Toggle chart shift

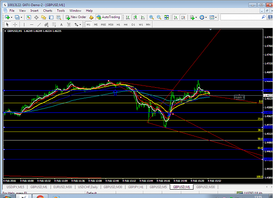pos(183,17)
